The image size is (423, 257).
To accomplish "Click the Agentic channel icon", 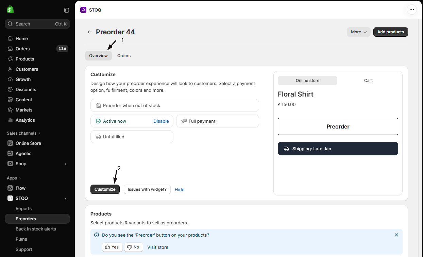I will click(x=10, y=153).
